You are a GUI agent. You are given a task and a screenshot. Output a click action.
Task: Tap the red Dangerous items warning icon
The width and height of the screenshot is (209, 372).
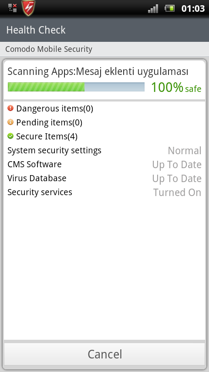point(10,108)
